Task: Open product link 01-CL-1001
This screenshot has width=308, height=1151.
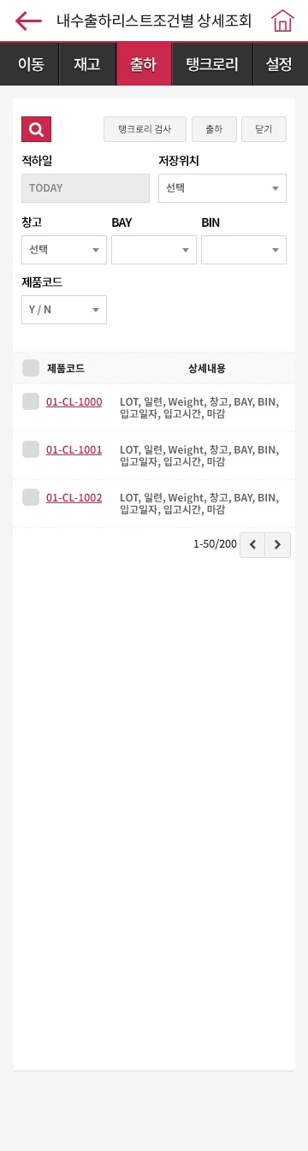Action: (74, 449)
